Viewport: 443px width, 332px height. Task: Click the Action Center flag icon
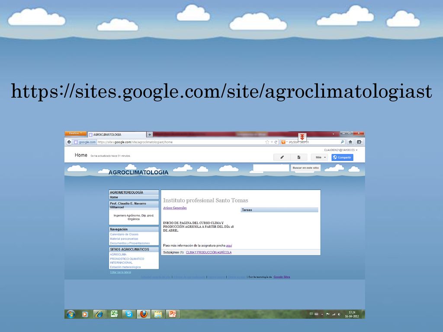[328, 314]
